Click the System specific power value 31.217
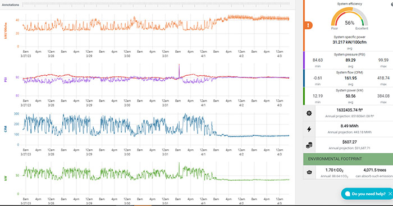This screenshot has width=393, height=206. (x=349, y=42)
